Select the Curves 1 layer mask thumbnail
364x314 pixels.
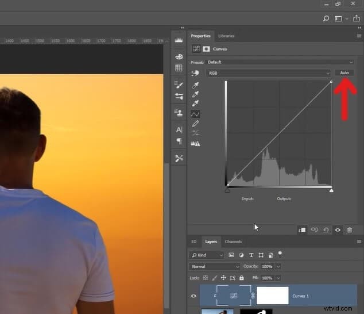point(273,296)
